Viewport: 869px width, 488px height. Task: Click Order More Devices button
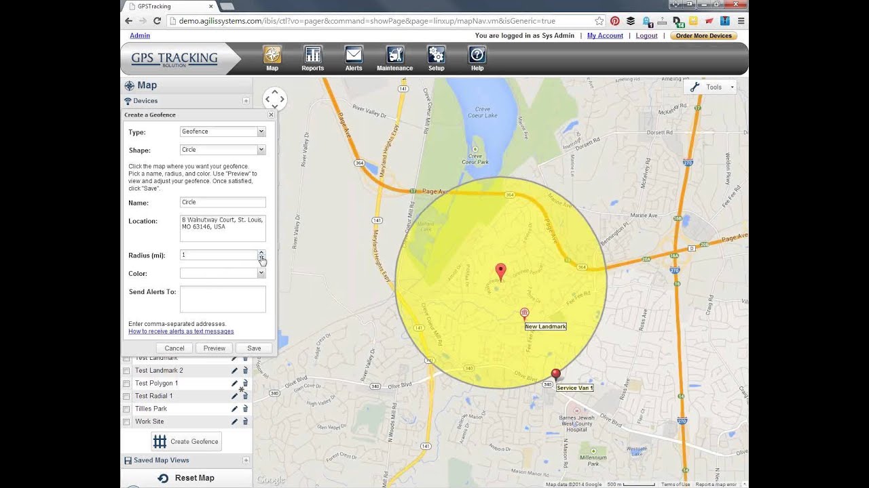coord(703,36)
